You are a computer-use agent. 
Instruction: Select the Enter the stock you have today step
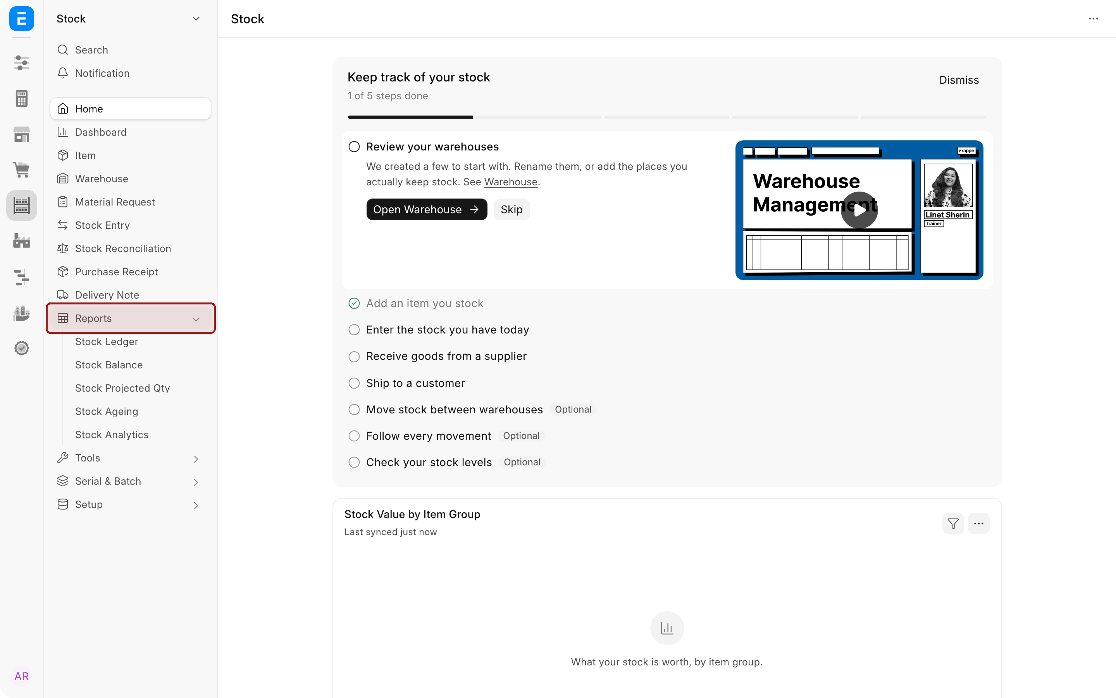tap(447, 330)
